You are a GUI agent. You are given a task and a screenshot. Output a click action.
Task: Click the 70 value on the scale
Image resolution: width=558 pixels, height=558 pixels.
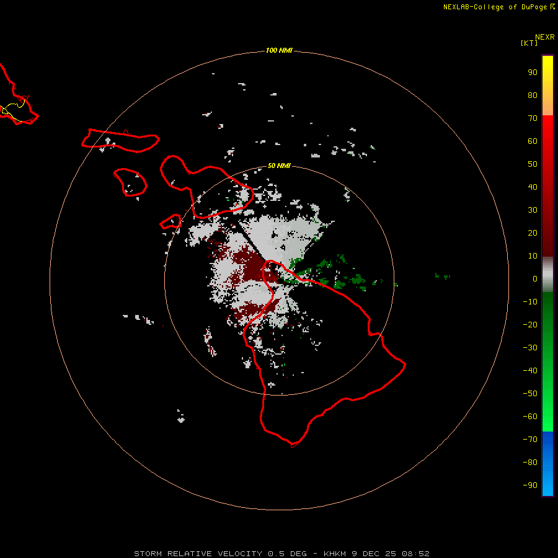click(533, 118)
